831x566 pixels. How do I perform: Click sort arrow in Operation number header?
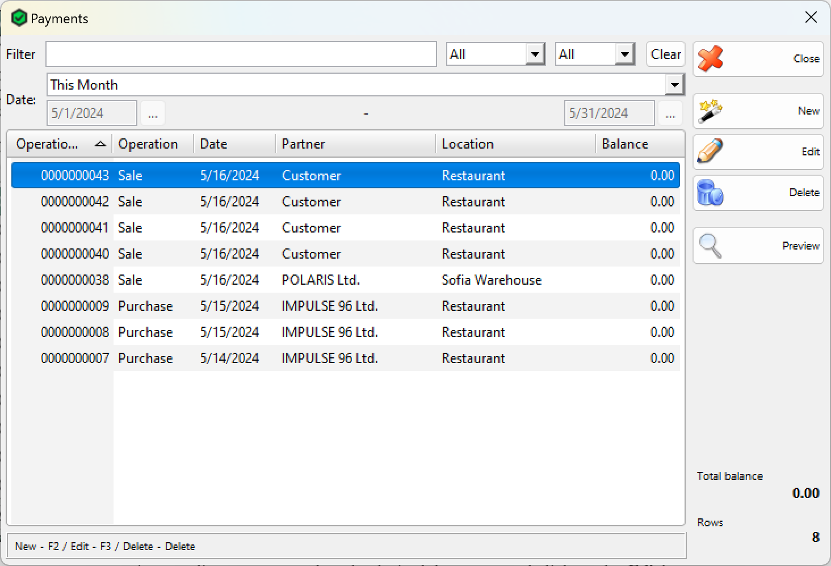point(100,144)
